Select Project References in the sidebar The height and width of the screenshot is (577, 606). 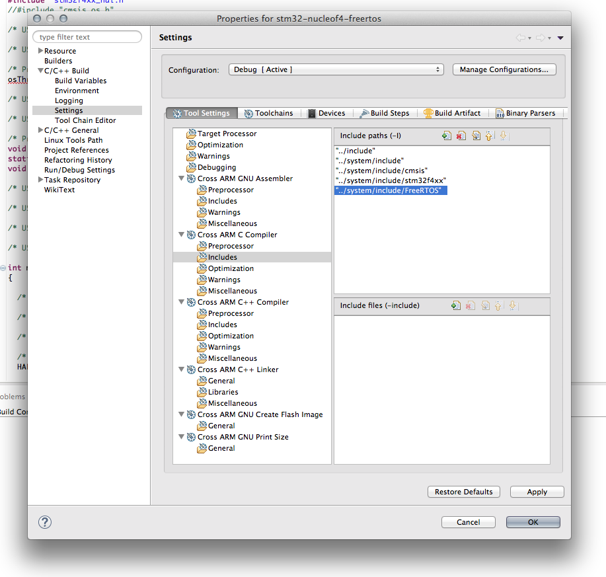point(77,150)
